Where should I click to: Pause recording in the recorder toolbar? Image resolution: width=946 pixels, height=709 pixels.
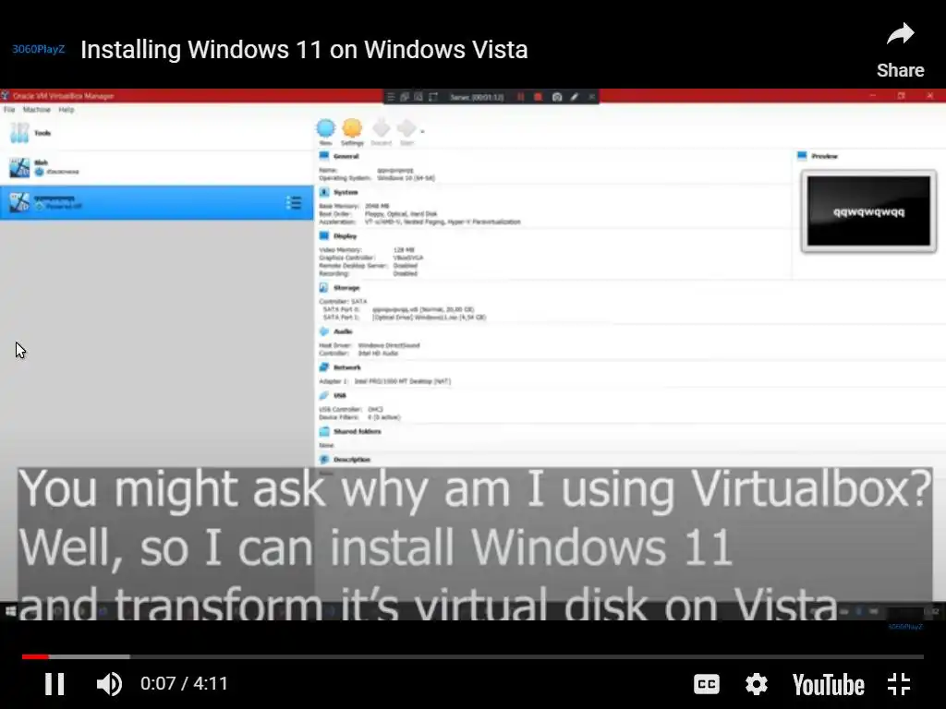coord(520,96)
